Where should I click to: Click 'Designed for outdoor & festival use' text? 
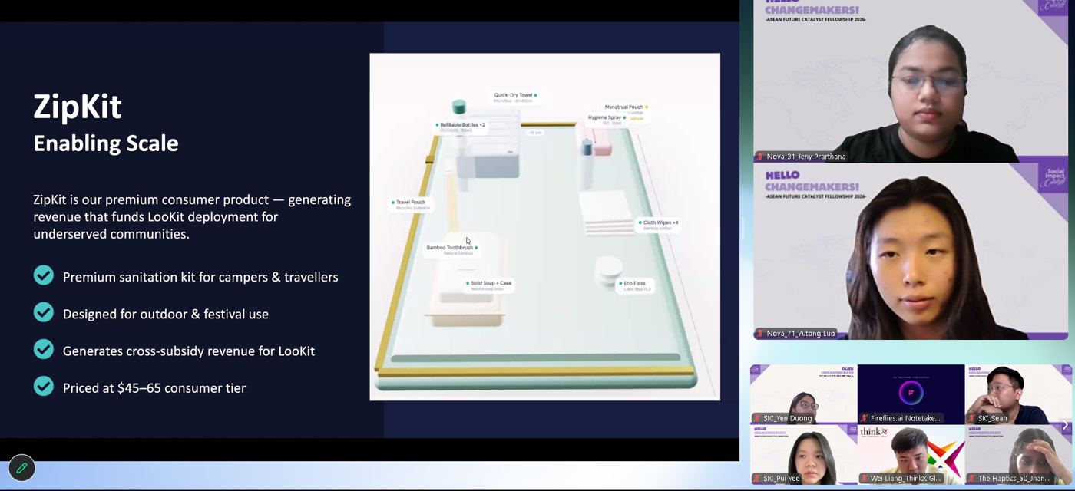tap(166, 314)
